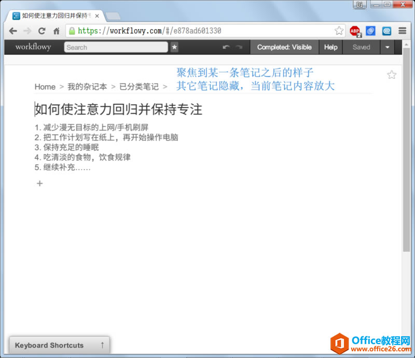415x358 pixels.
Task: Click the redo arrow in the toolbar
Action: [x=239, y=47]
